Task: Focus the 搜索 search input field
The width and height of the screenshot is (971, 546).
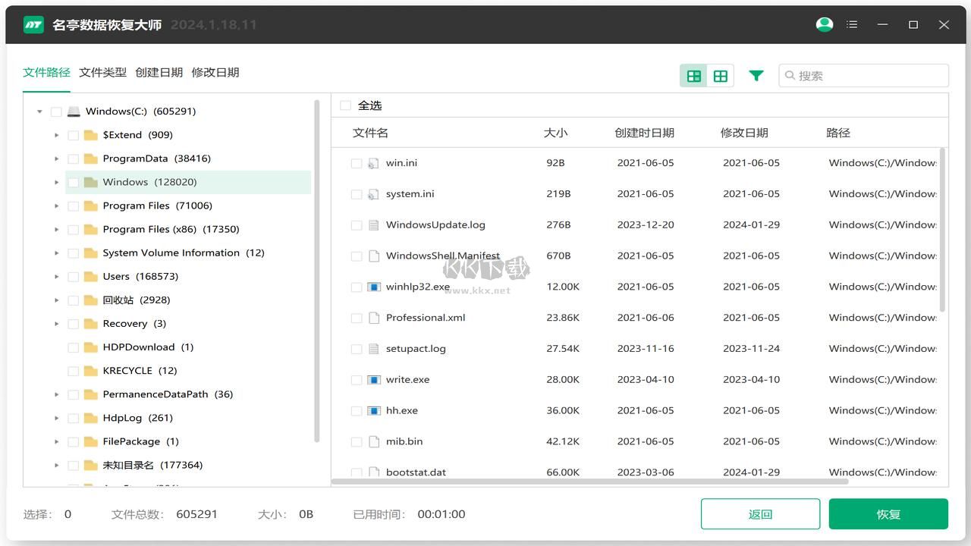Action: (x=863, y=76)
